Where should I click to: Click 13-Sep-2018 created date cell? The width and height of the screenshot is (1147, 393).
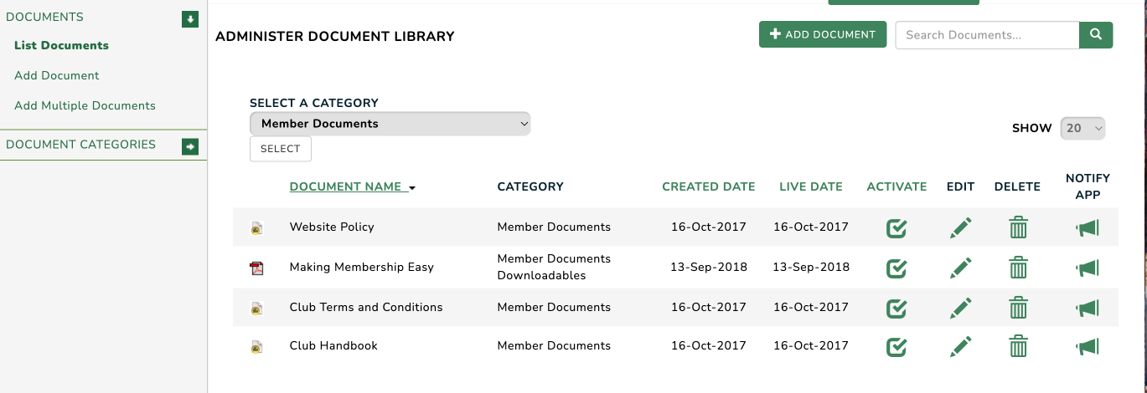point(709,268)
